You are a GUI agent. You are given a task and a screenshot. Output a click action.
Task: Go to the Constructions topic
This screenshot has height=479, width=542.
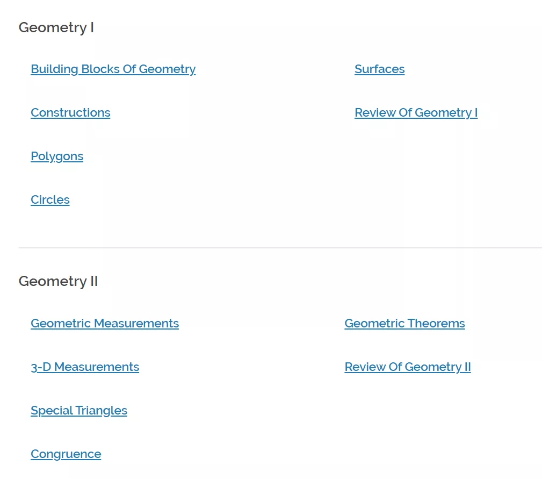[x=70, y=113]
